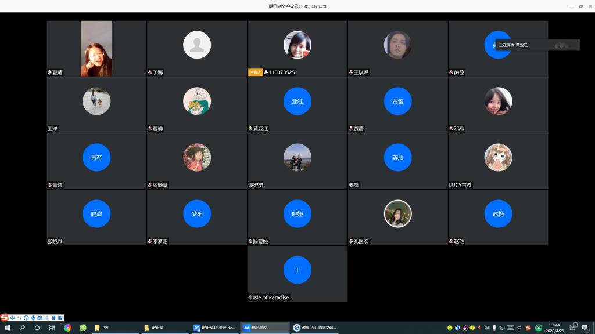Click microphone icon next to 夏婧
Screen dimensions: 595x334
tap(49, 72)
